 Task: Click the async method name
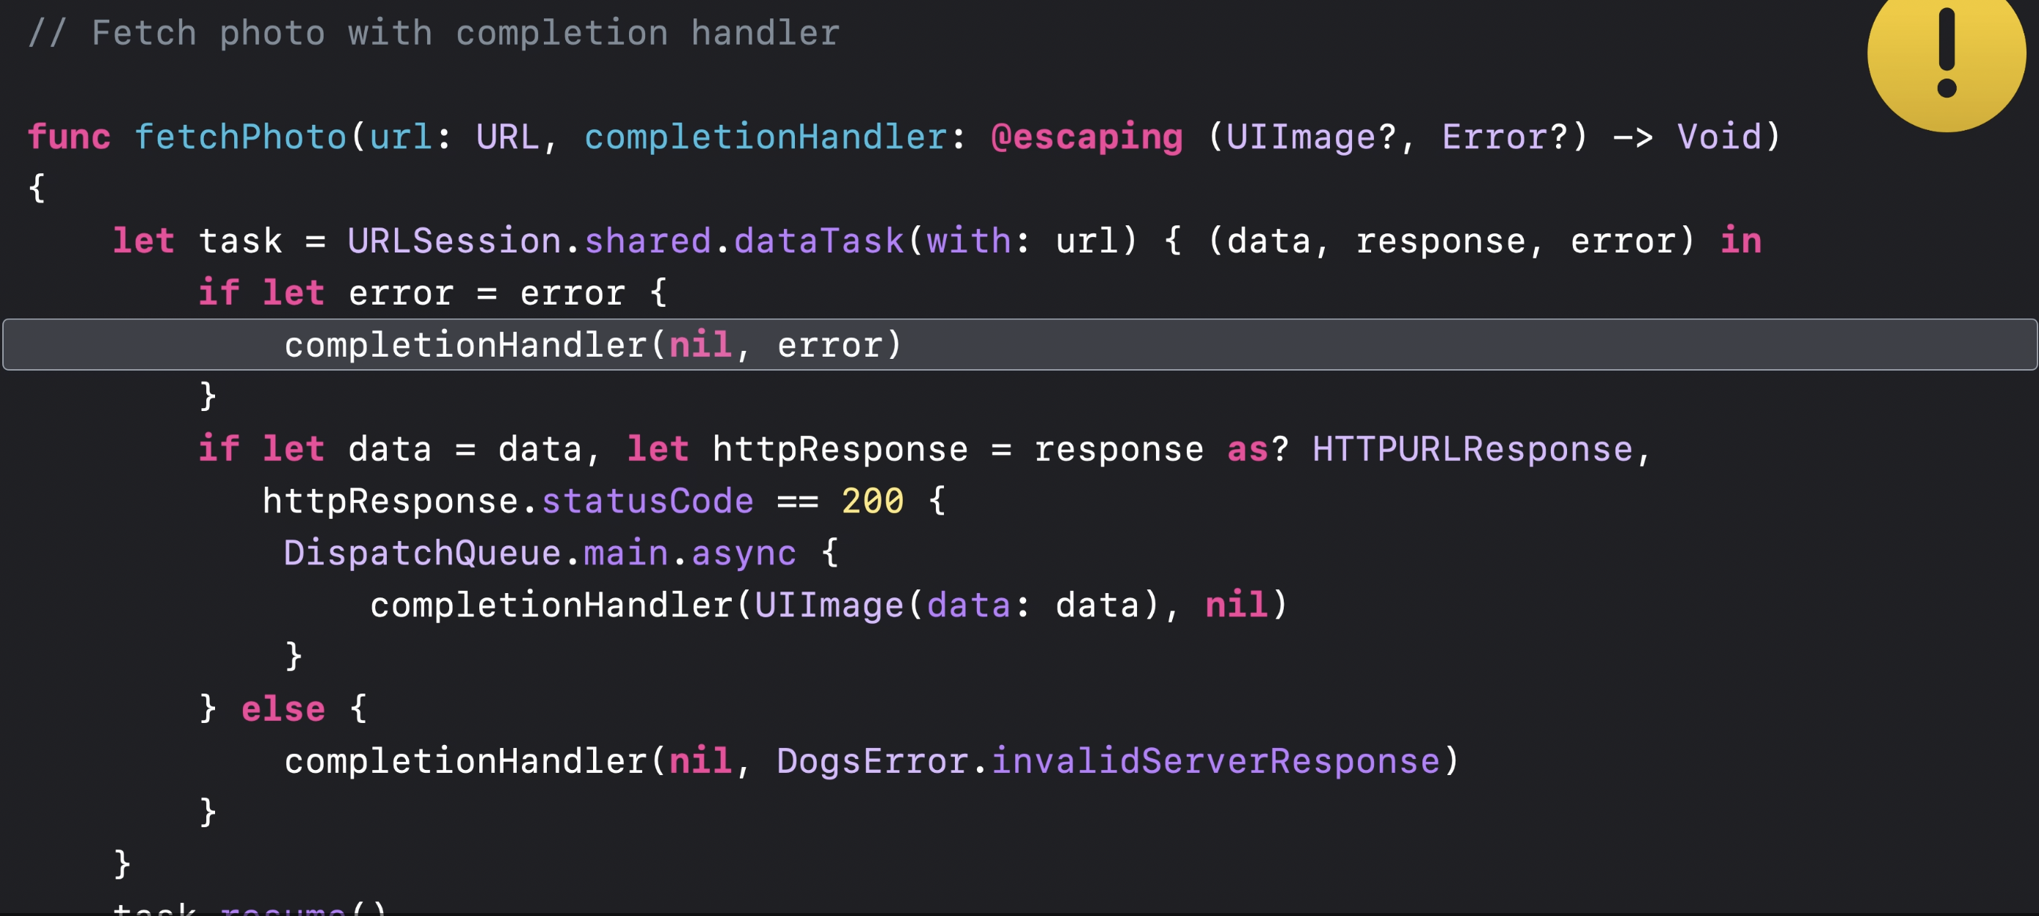(744, 553)
